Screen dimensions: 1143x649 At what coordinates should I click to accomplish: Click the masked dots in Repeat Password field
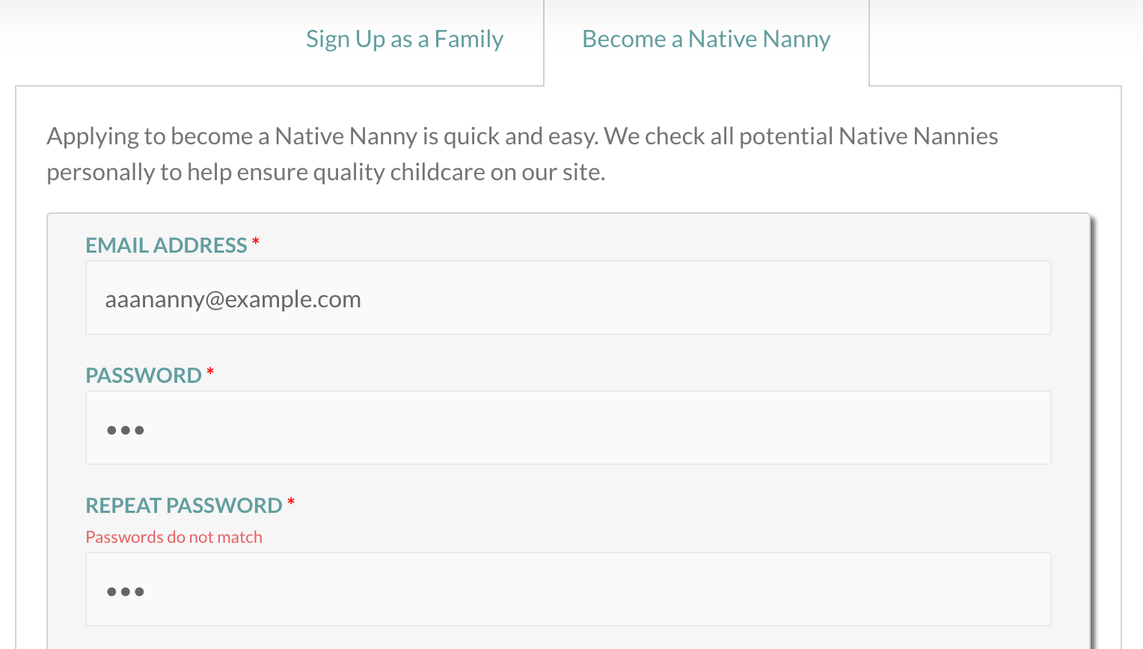pos(125,591)
